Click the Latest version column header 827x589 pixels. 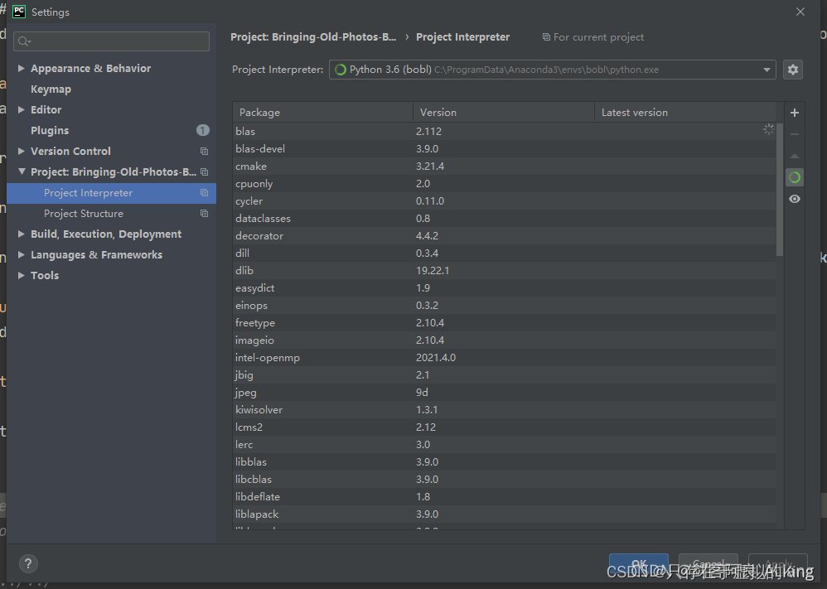685,113
